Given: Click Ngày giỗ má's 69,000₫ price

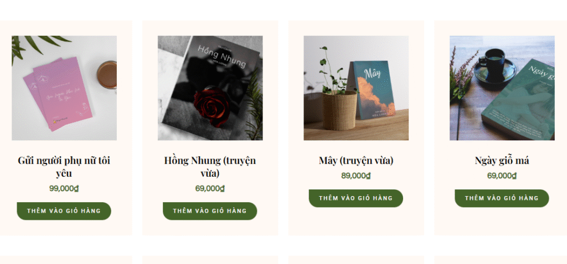Looking at the screenshot, I should click(502, 176).
